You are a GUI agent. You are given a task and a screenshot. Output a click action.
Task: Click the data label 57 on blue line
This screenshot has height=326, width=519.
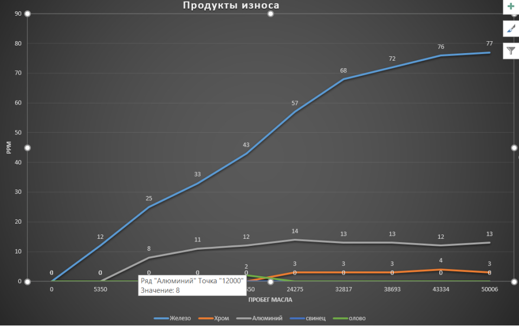click(295, 103)
